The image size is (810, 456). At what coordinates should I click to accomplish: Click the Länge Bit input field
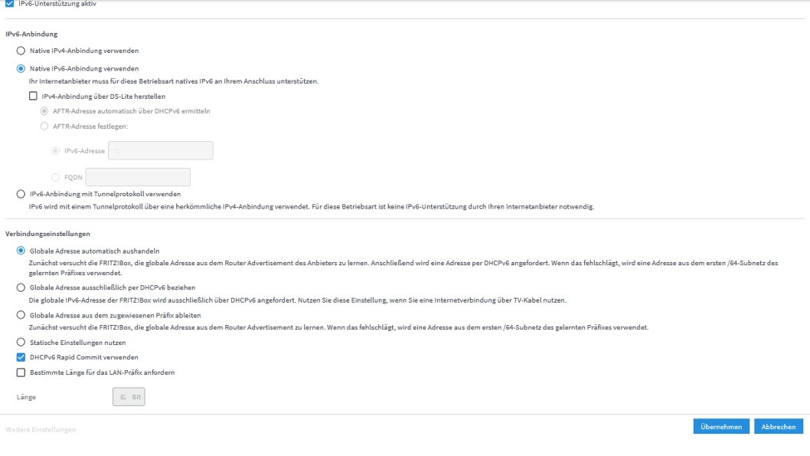(129, 396)
